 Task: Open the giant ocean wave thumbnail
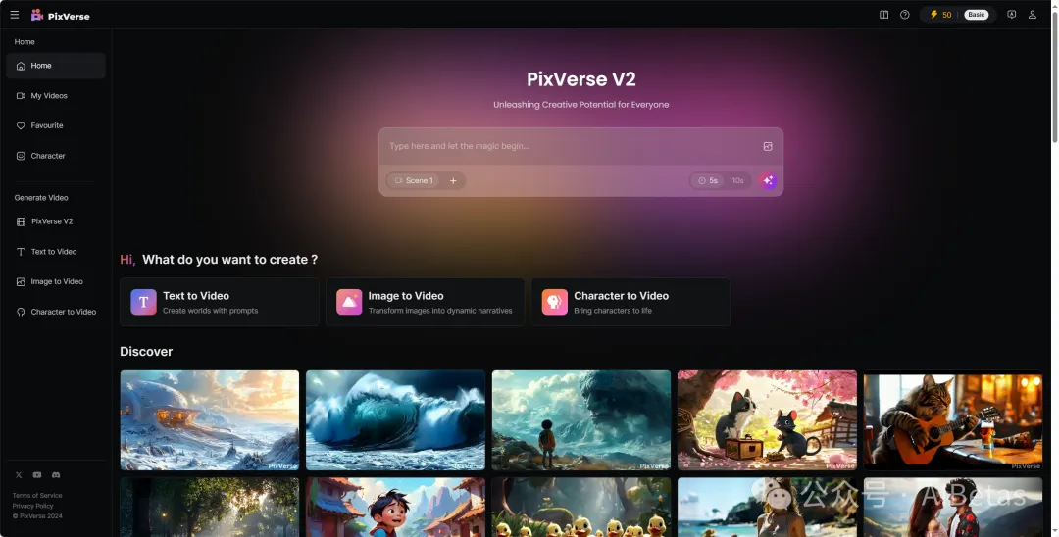[395, 420]
